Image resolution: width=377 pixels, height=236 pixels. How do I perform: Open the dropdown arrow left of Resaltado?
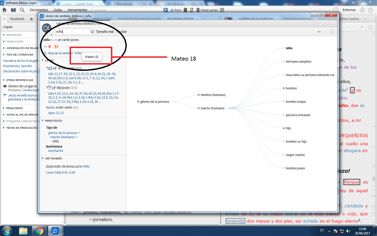[4, 19]
